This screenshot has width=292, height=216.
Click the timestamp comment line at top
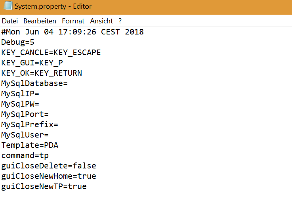tap(72, 32)
